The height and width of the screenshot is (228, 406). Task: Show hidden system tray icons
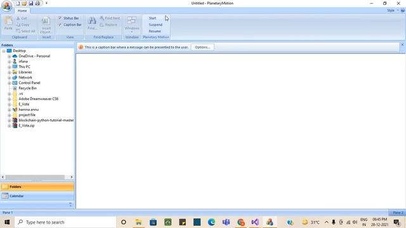[x=327, y=222]
